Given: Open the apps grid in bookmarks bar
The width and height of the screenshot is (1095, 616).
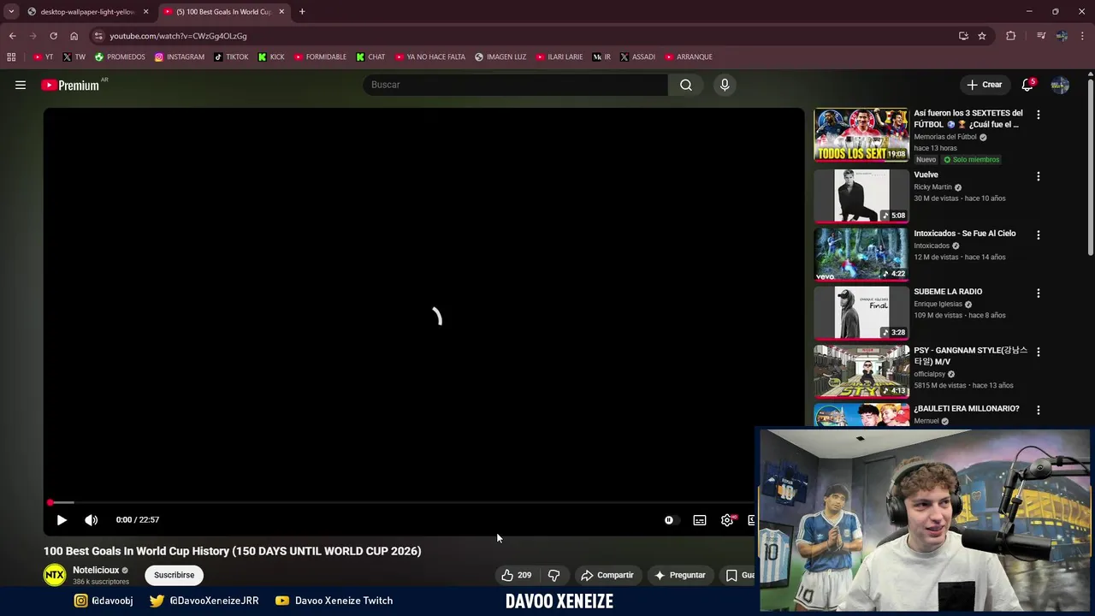Looking at the screenshot, I should tap(11, 57).
